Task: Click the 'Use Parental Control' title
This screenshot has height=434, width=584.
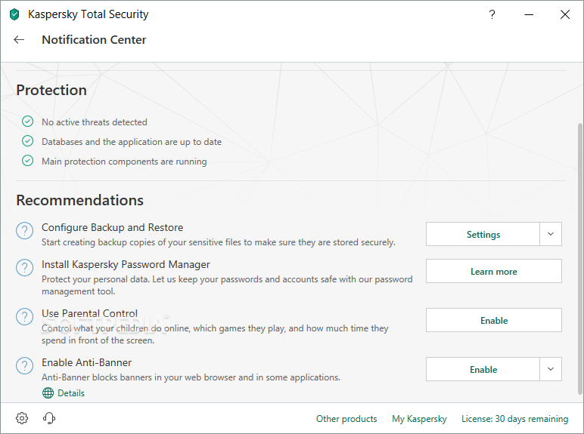Action: click(x=90, y=313)
